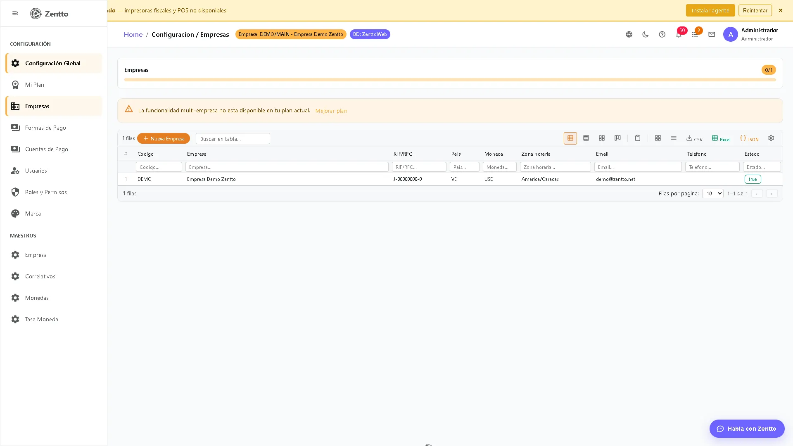Click the Empresas usage progress bar
The width and height of the screenshot is (793, 446).
450,80
